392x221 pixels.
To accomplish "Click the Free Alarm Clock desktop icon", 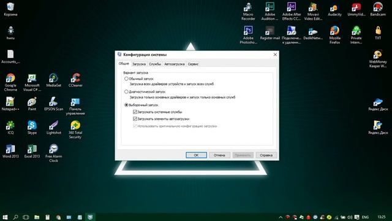I will (x=53, y=153).
